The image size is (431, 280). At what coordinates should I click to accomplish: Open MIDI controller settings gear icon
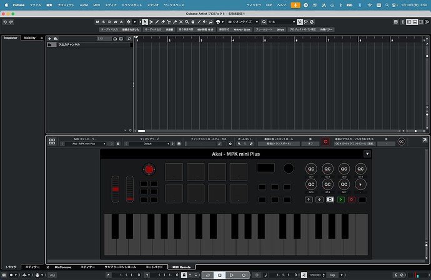[118, 144]
